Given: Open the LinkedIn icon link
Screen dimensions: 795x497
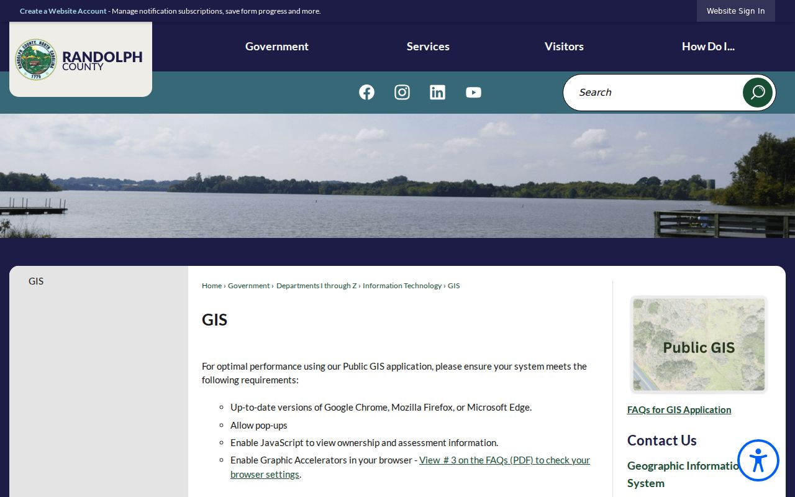Looking at the screenshot, I should click(437, 93).
